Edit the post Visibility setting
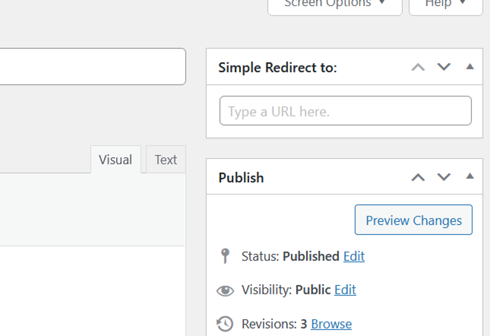Image resolution: width=490 pixels, height=336 pixels. (x=345, y=290)
